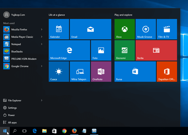Open the Xbox tile
The image size is (188, 135).
[x=125, y=29]
